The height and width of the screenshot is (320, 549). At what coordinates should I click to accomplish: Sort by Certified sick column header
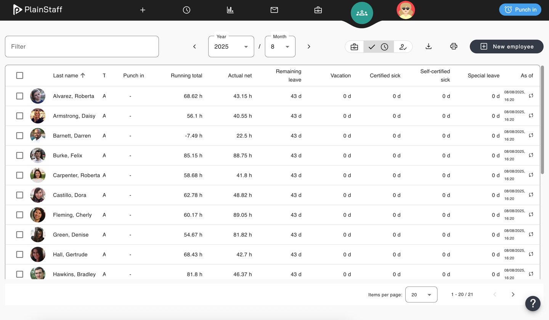pyautogui.click(x=385, y=75)
